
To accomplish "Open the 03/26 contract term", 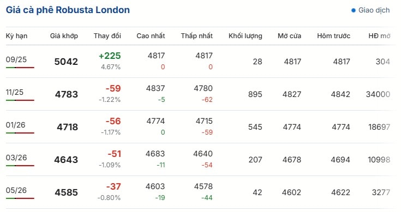I will click(16, 158).
